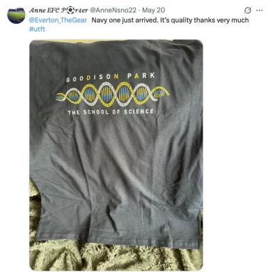
Task: Visit the @AnneNsno22 handle
Action: [113, 10]
